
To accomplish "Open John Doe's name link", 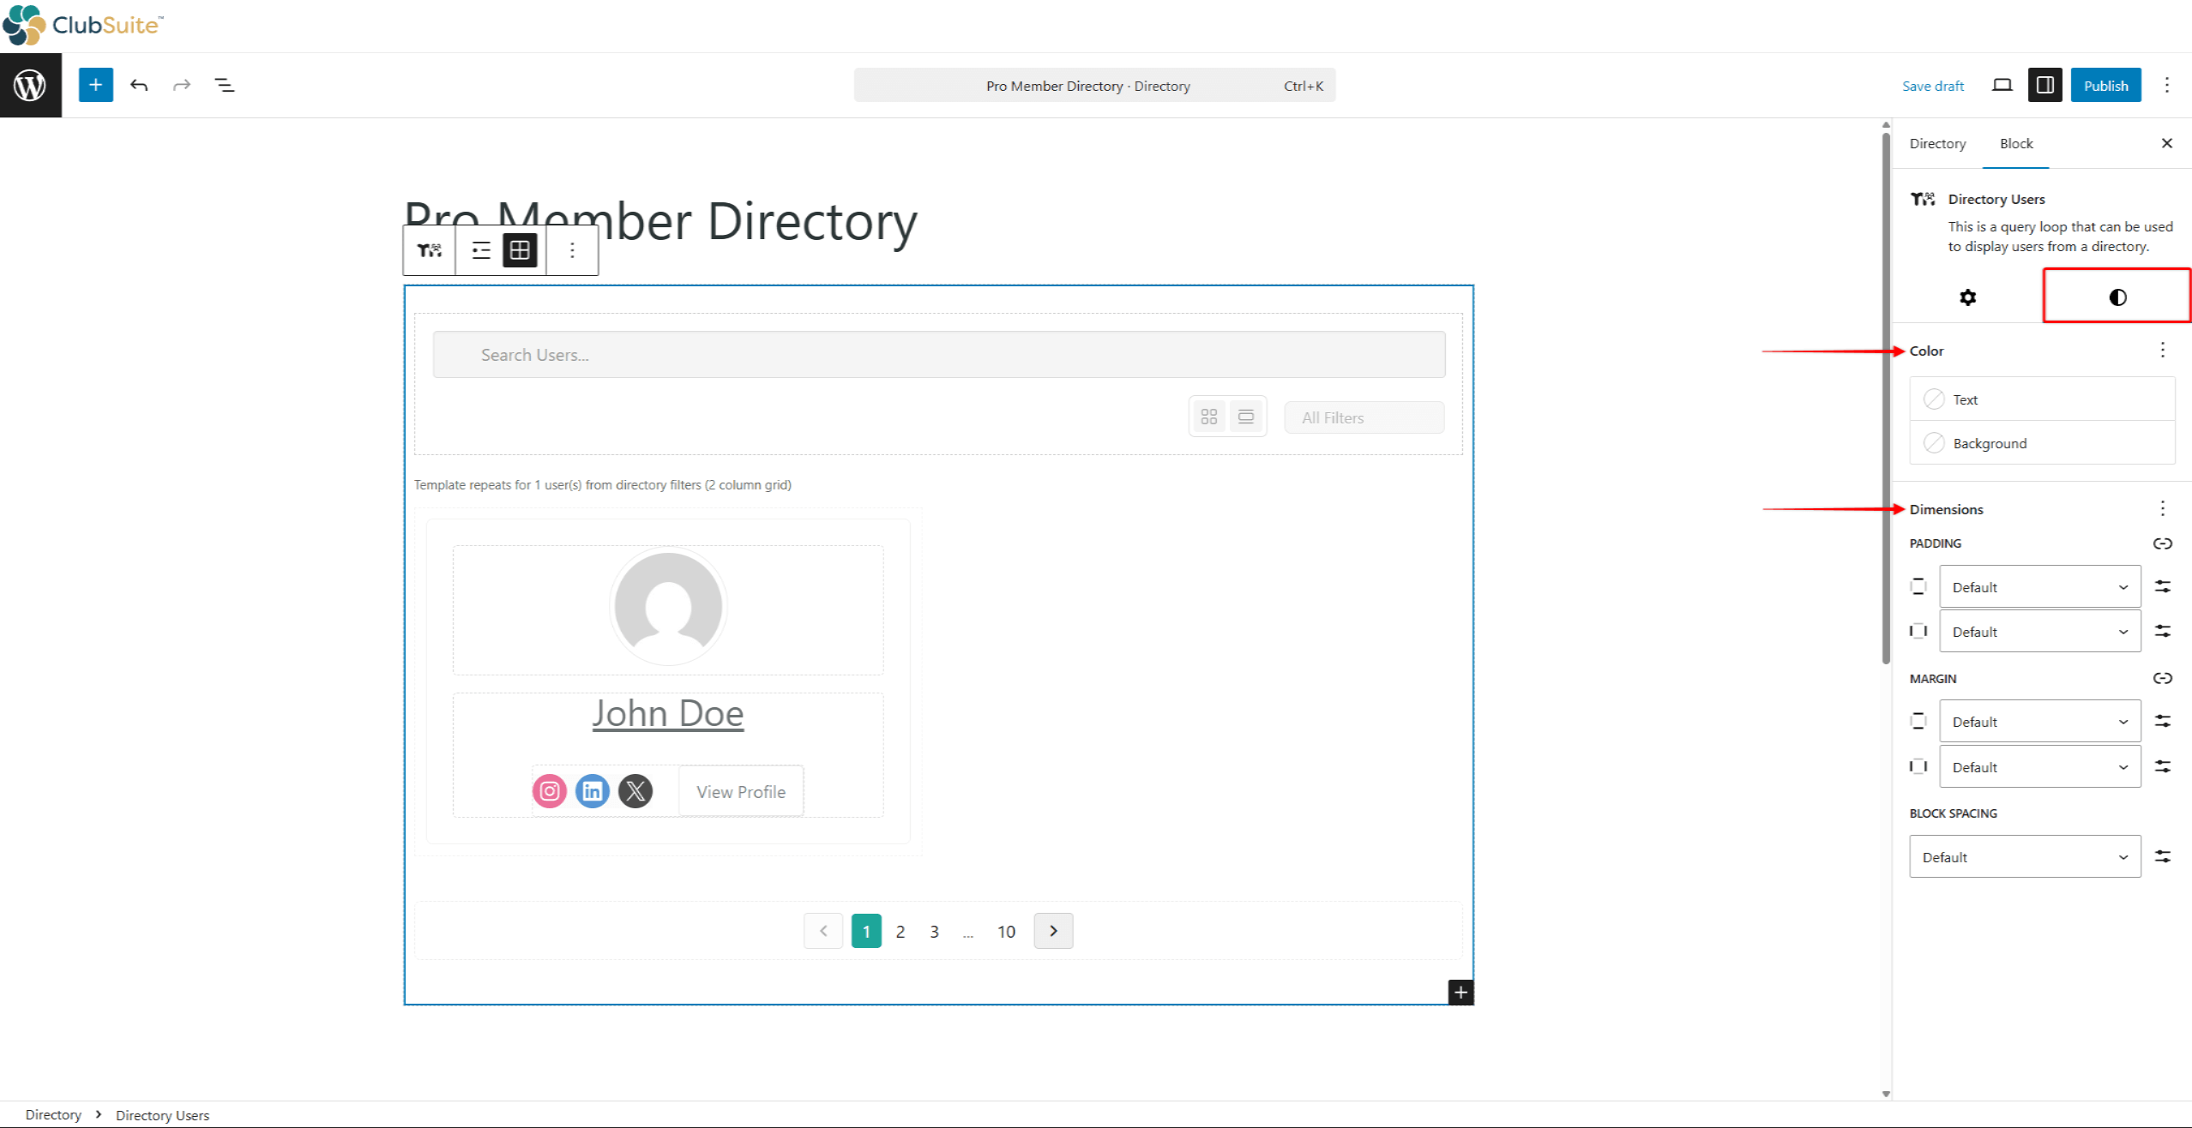I will click(x=667, y=713).
